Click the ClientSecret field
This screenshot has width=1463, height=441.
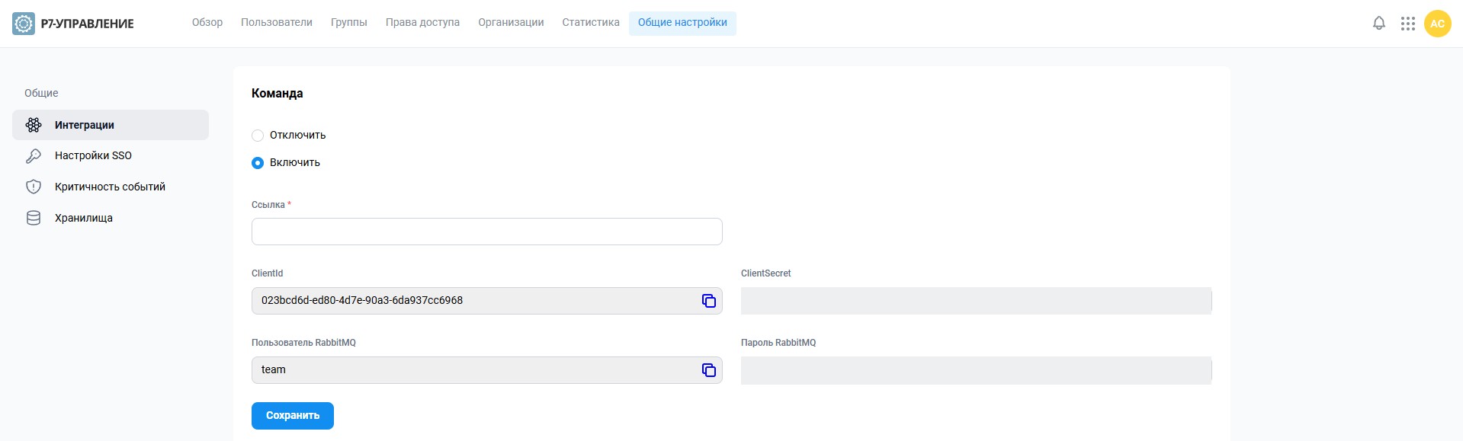[x=976, y=301]
